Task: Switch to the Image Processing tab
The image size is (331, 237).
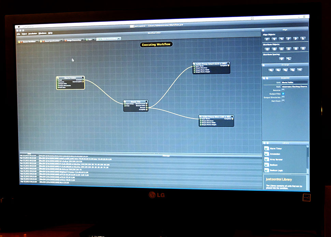Action: point(73,41)
